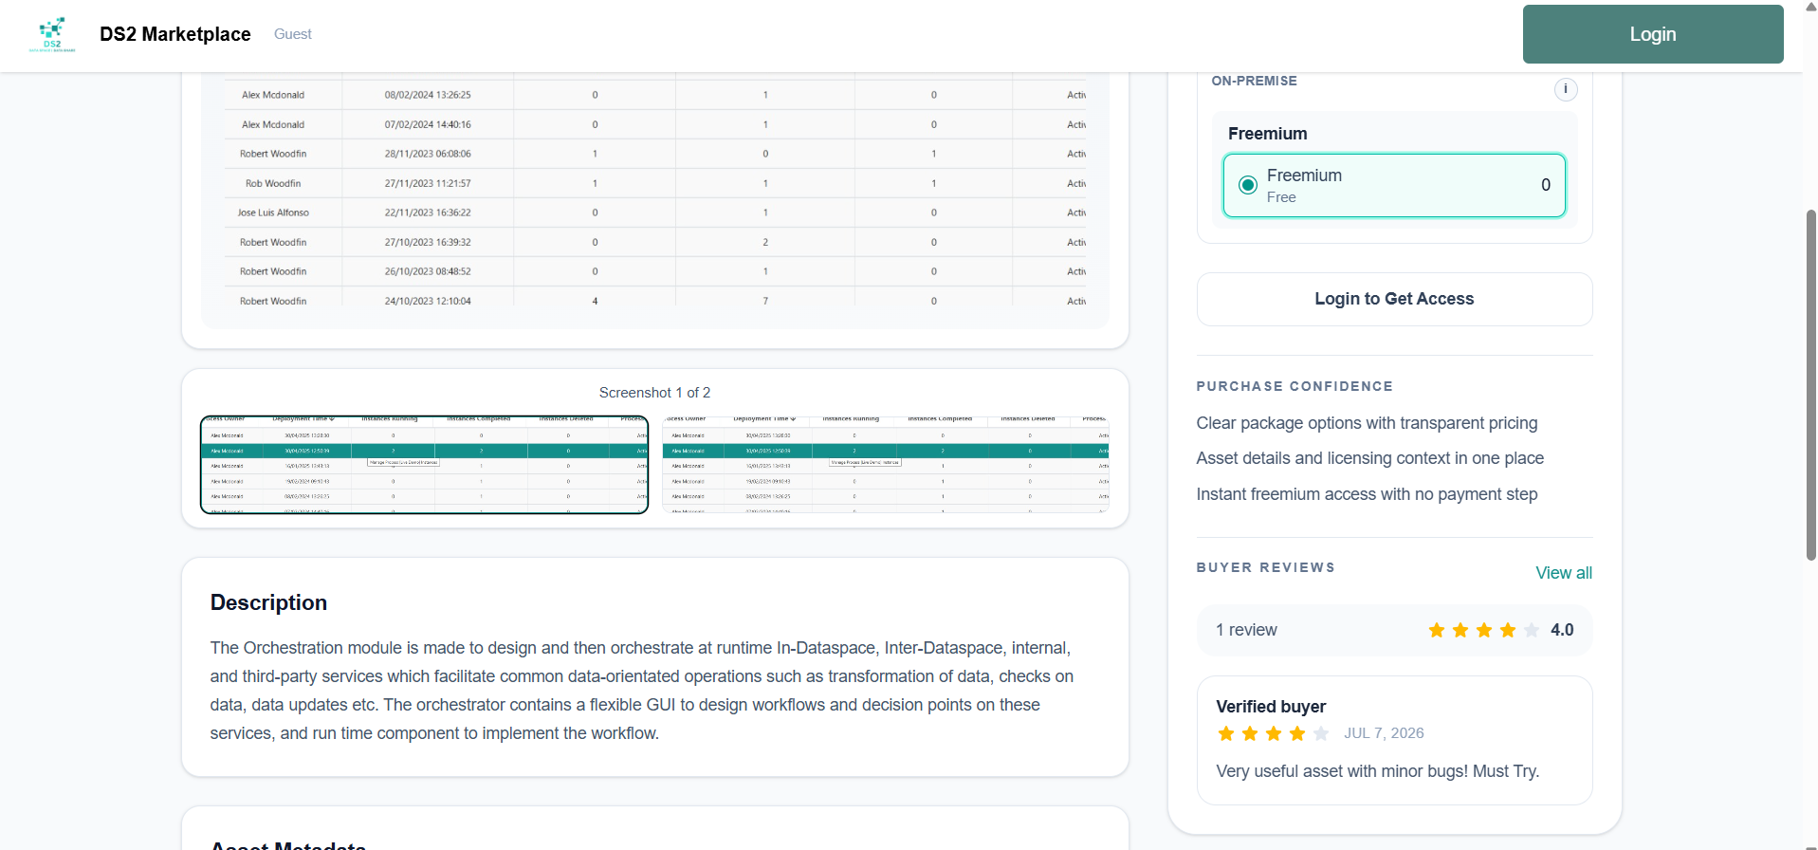This screenshot has height=850, width=1818.
Task: Click the Verified buyer star rating
Action: tap(1273, 733)
